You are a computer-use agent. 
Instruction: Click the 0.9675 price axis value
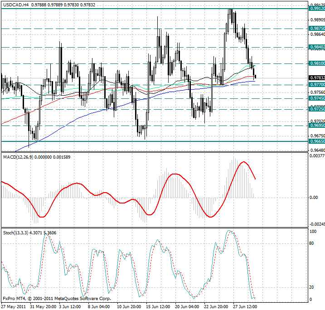(317, 136)
